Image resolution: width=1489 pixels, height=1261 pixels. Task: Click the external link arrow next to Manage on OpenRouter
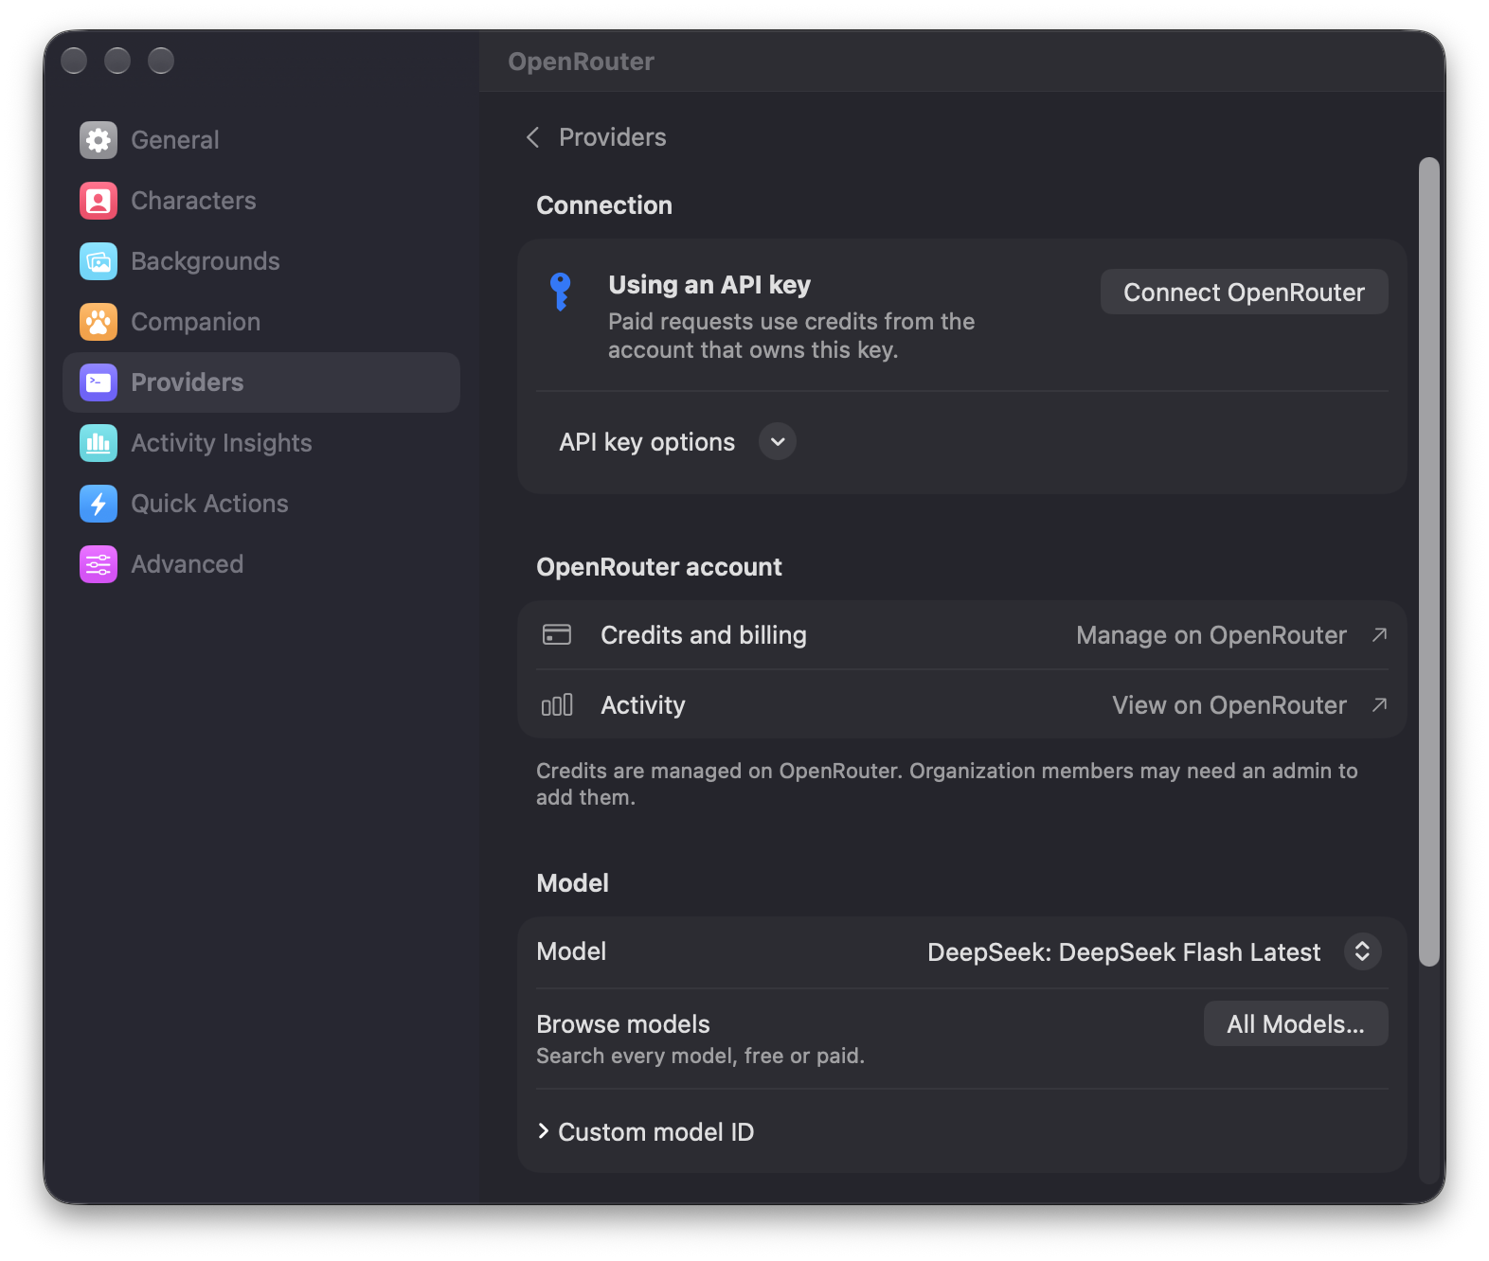pos(1379,634)
